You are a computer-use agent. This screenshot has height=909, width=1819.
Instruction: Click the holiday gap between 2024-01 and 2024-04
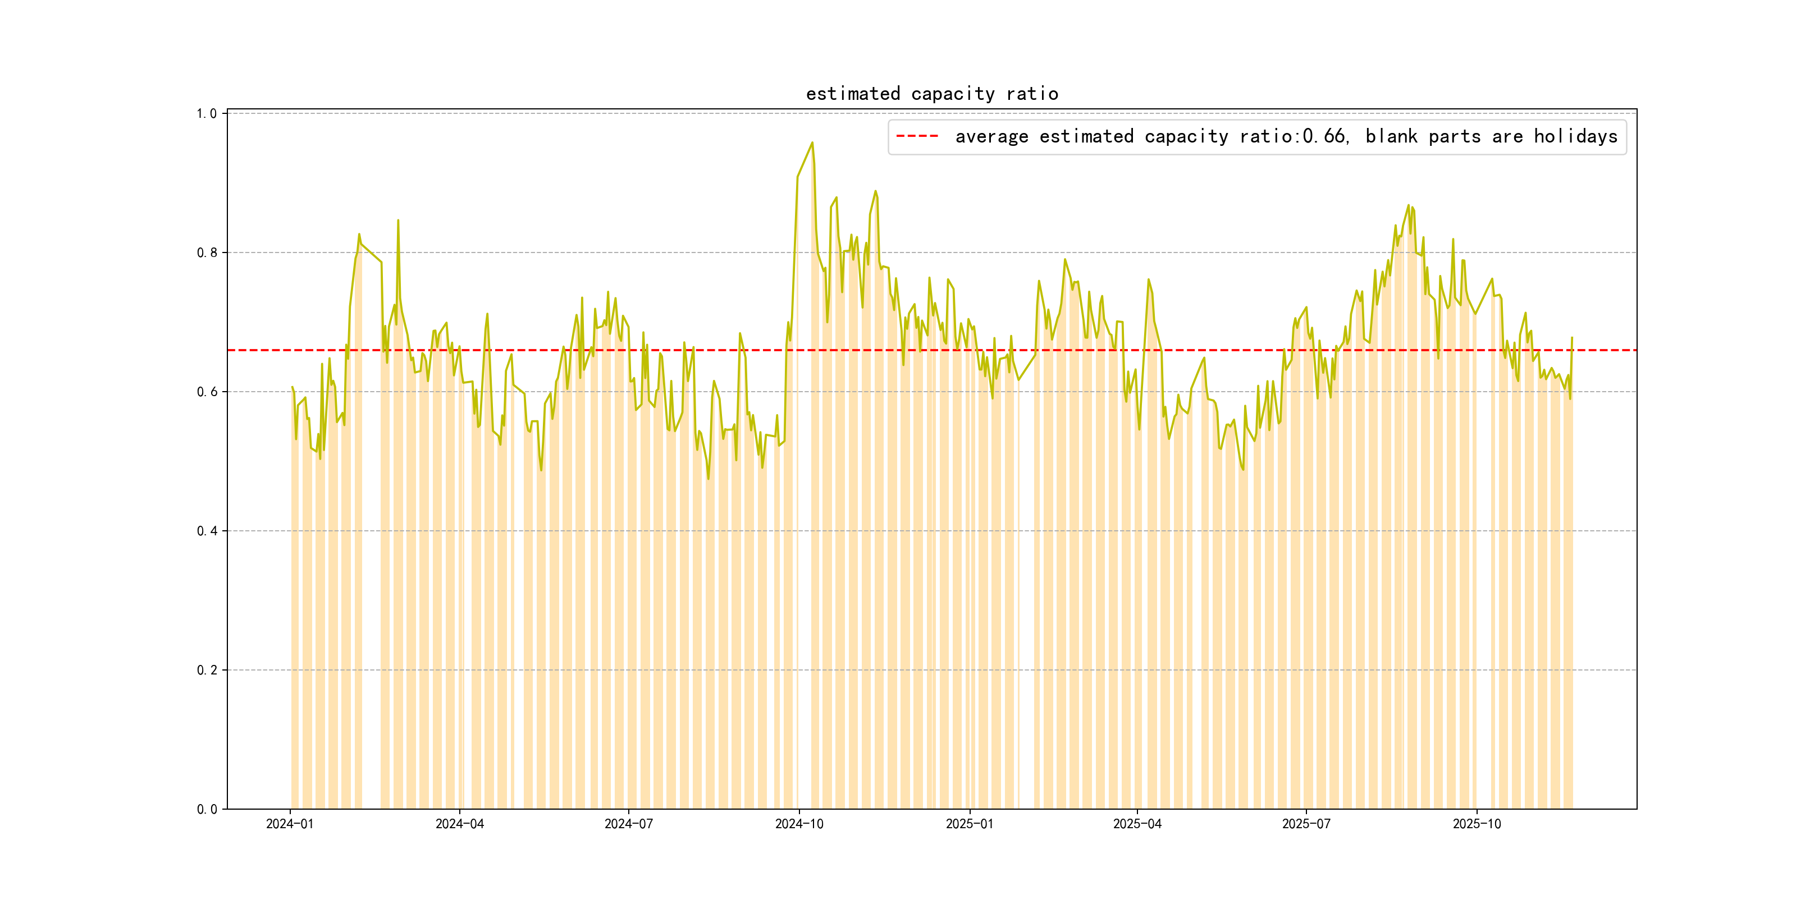(x=372, y=536)
